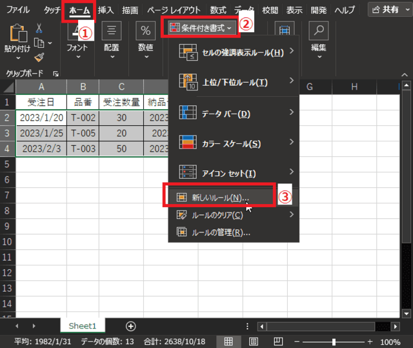Open the Number (数値) percent group
Viewport: 413px width, 348px height.
coord(146,37)
